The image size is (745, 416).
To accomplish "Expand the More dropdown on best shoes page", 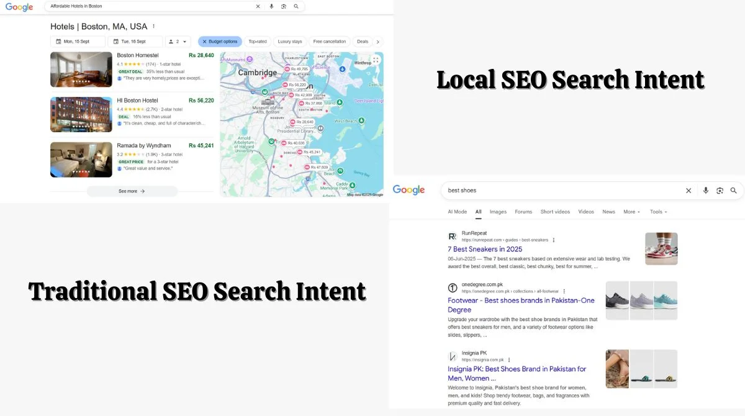I will click(x=631, y=212).
